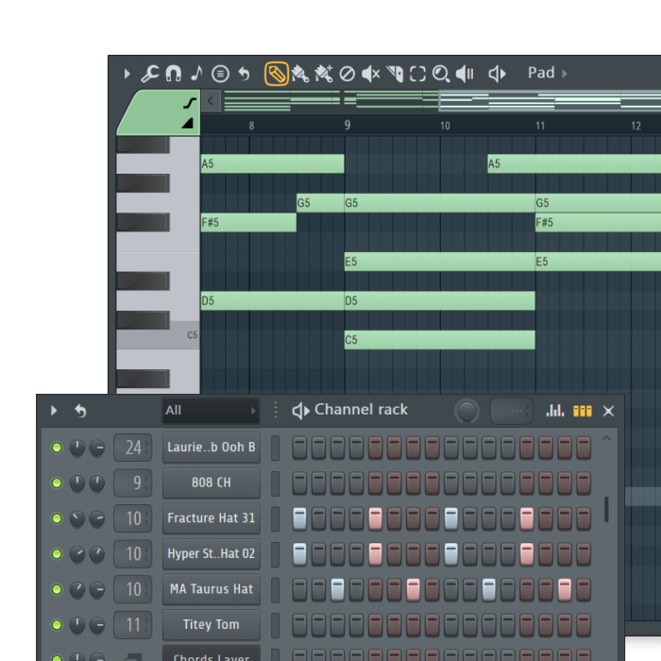
Task: Open the piano roll wrench tools menu
Action: [149, 74]
